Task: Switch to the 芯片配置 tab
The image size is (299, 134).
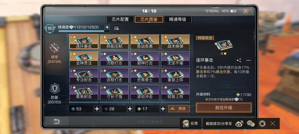Action: click(120, 19)
